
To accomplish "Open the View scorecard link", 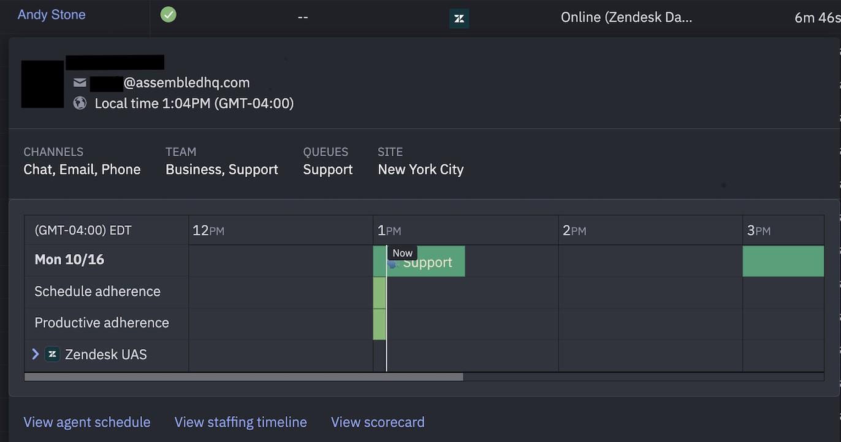I will tap(378, 422).
